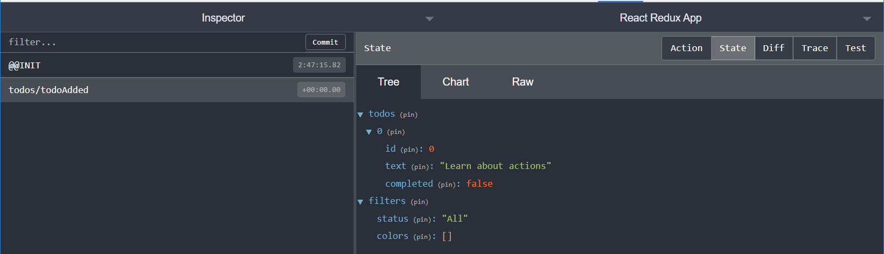Open the Test view
884x254 pixels.
(x=855, y=48)
